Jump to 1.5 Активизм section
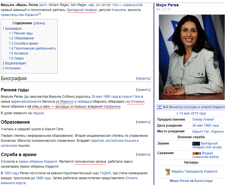 point(18,53)
